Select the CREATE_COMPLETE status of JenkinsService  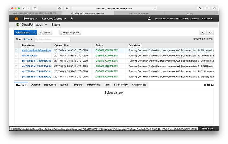pyautogui.click(x=107, y=56)
